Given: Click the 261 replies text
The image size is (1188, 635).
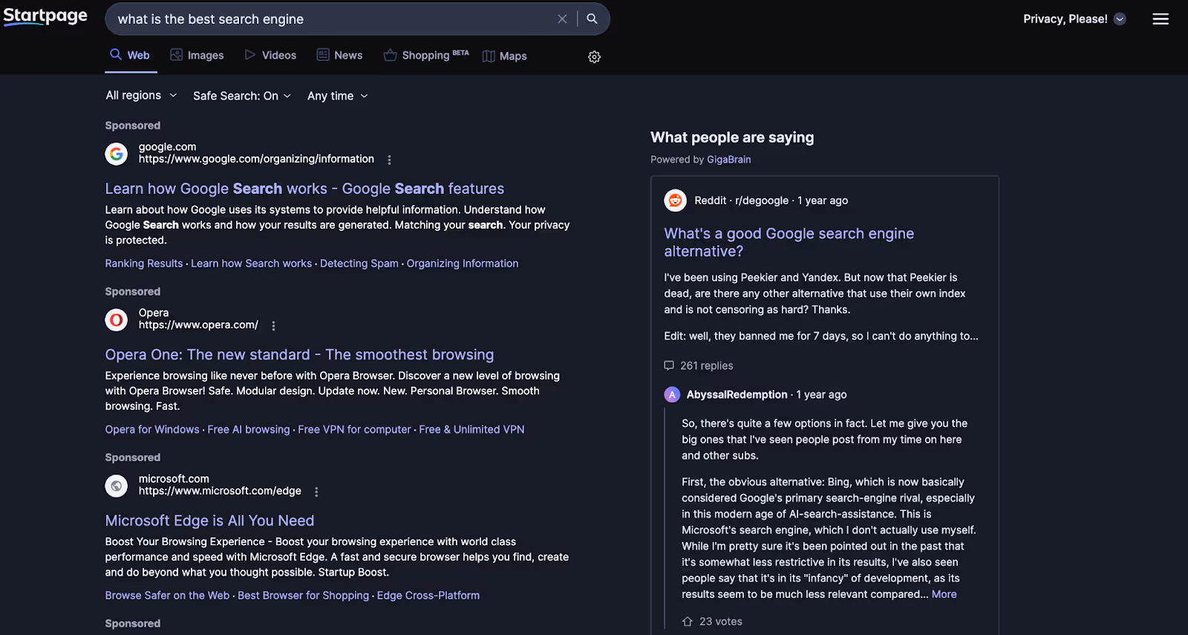Looking at the screenshot, I should pos(706,366).
